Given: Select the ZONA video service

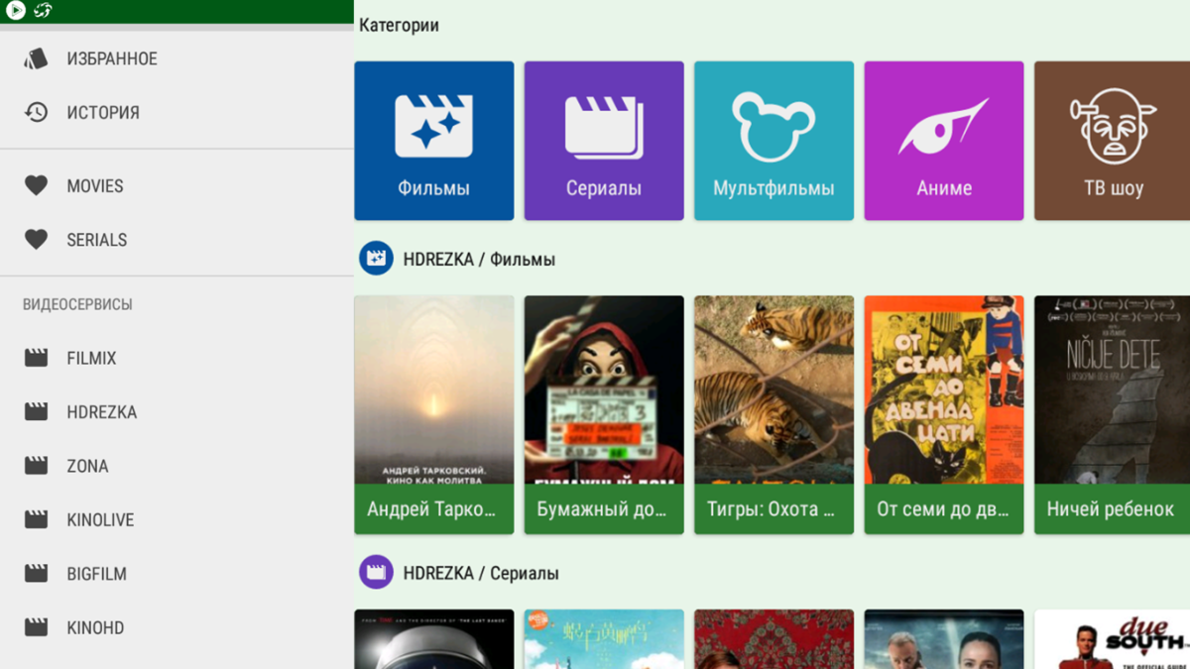Looking at the screenshot, I should [x=177, y=466].
